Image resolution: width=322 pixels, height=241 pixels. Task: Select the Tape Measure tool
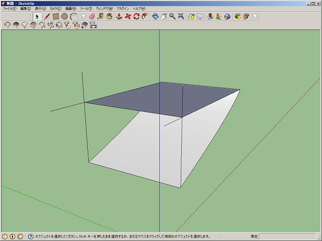(101, 16)
